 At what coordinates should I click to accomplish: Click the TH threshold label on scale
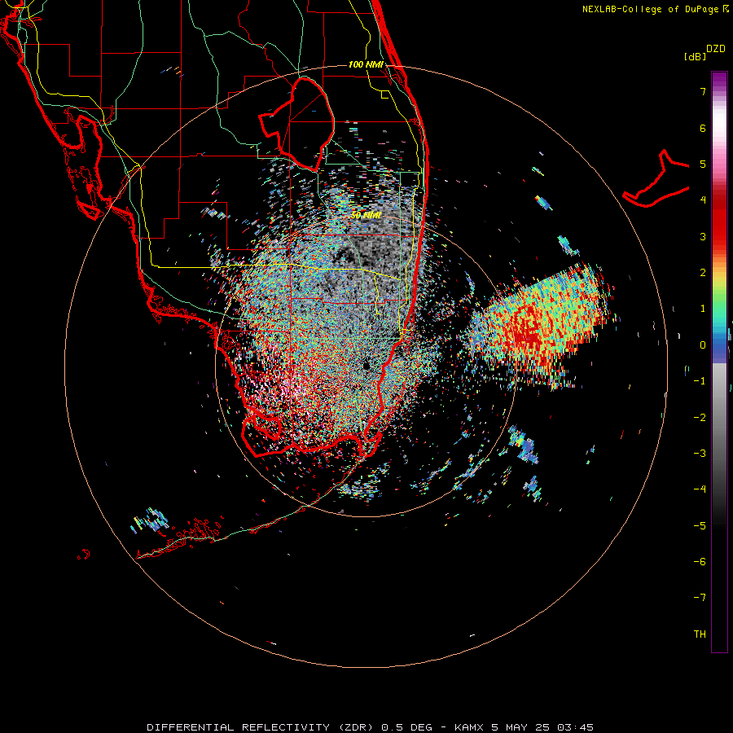tap(700, 634)
